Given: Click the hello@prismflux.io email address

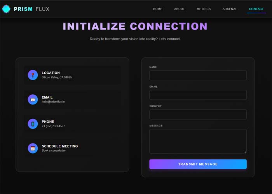Looking at the screenshot, I should click(x=53, y=102).
